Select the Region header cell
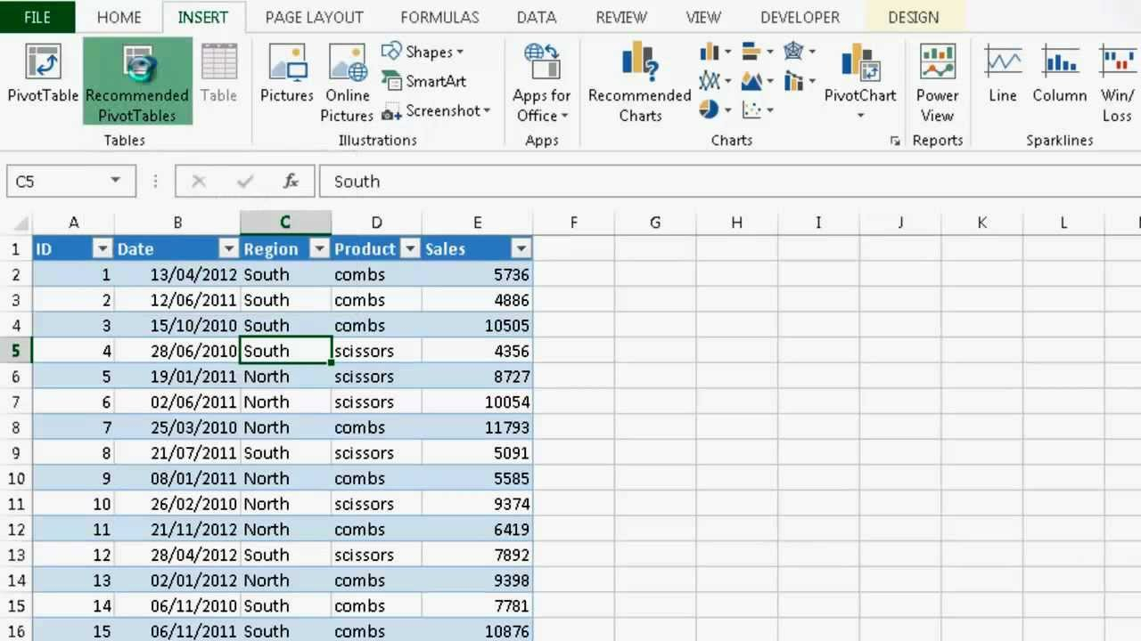1141x641 pixels. pyautogui.click(x=285, y=249)
